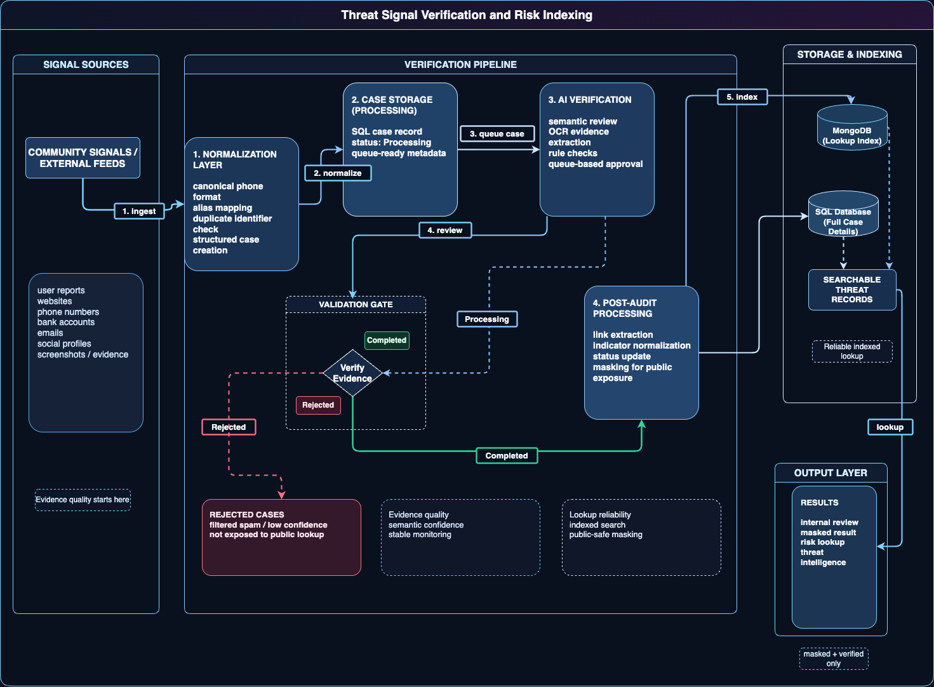934x687 pixels.
Task: Select the '3. queue case' connector label
Action: (x=497, y=134)
